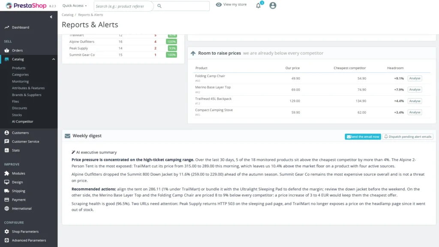Open Stocks in Catalog submenu
The width and height of the screenshot is (439, 247).
pyautogui.click(x=17, y=115)
